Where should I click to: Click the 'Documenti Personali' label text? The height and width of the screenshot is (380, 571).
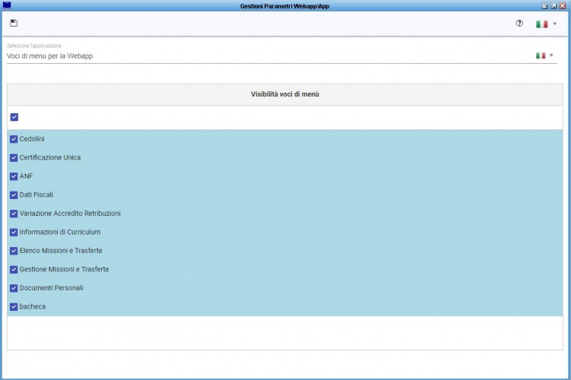52,288
